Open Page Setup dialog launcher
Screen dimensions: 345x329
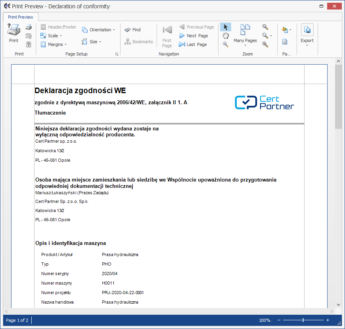pyautogui.click(x=117, y=54)
